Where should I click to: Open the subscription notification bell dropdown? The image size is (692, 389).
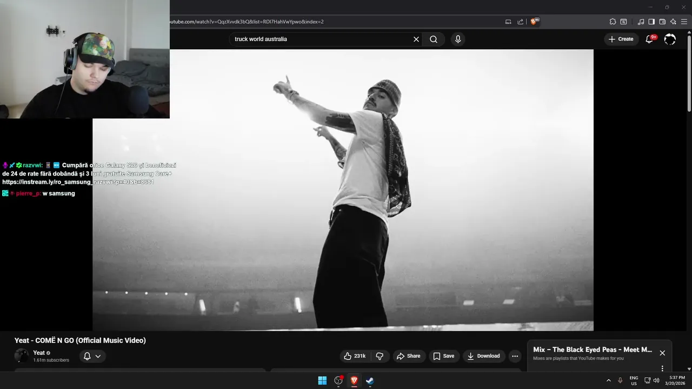(x=92, y=356)
